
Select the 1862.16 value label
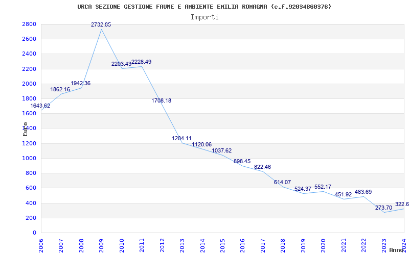(x=60, y=90)
